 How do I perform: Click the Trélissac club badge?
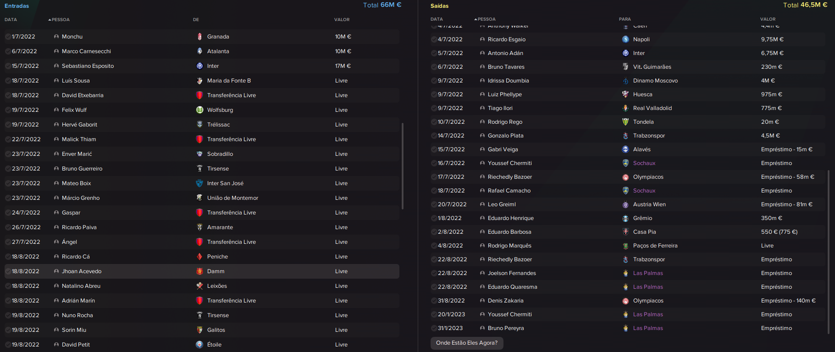[199, 125]
